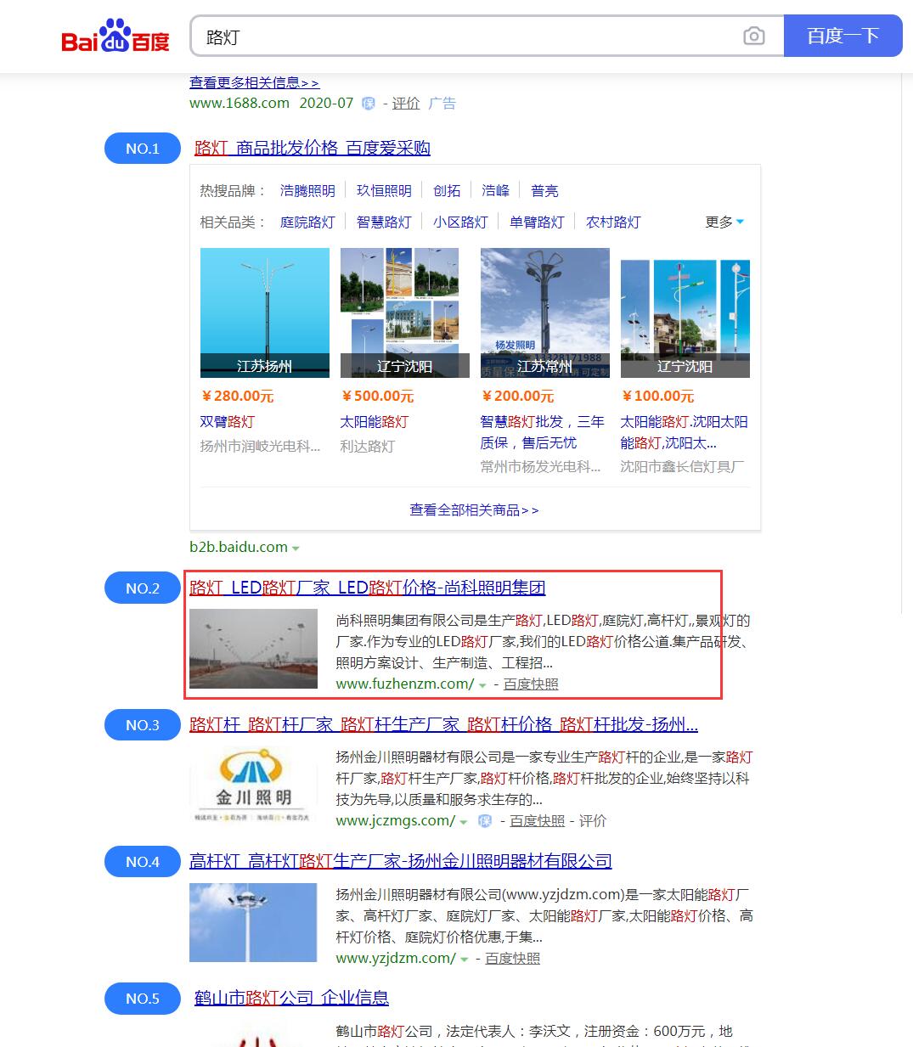
Task: Open 查看全部相关商品>> link
Action: pos(474,510)
